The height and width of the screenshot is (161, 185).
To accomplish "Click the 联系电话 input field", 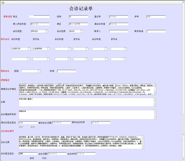I will [x=156, y=31].
